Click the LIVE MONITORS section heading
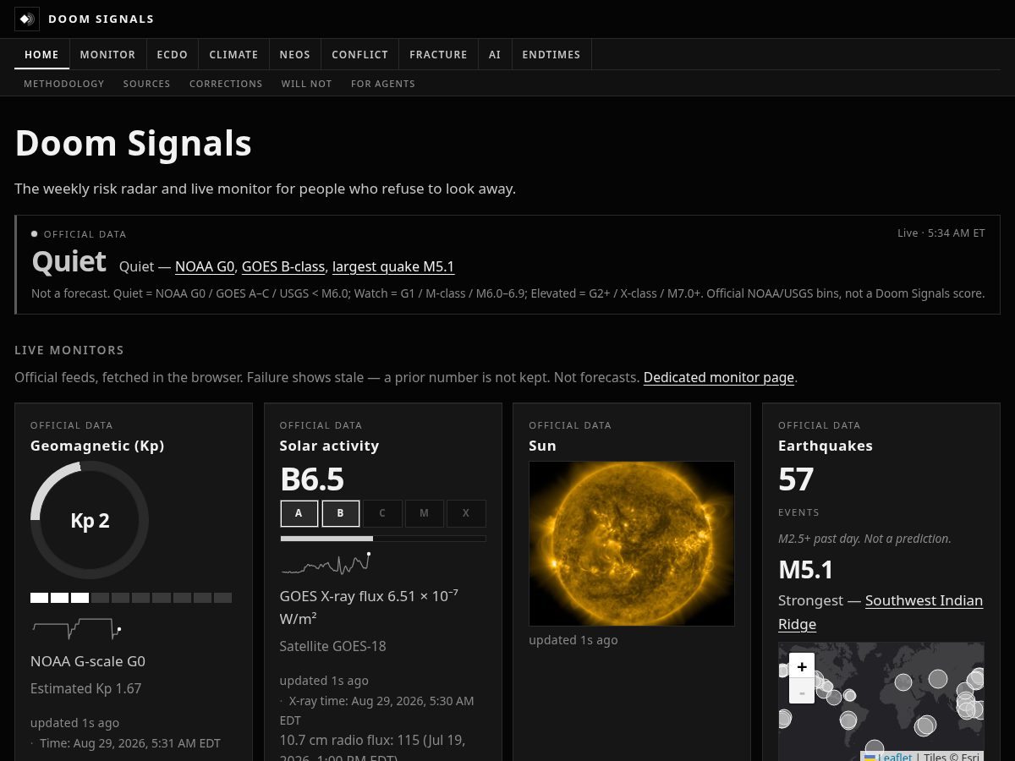The width and height of the screenshot is (1015, 761). click(x=69, y=350)
